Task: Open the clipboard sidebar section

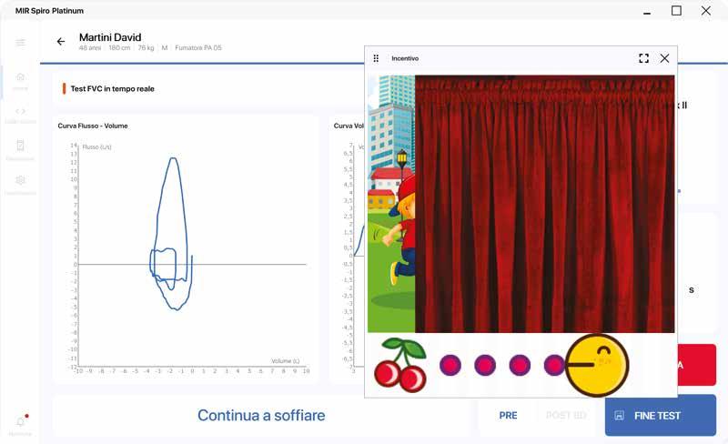Action: (x=20, y=146)
